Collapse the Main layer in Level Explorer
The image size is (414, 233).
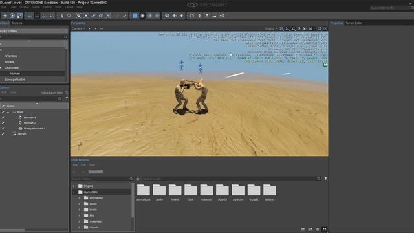click(x=8, y=112)
